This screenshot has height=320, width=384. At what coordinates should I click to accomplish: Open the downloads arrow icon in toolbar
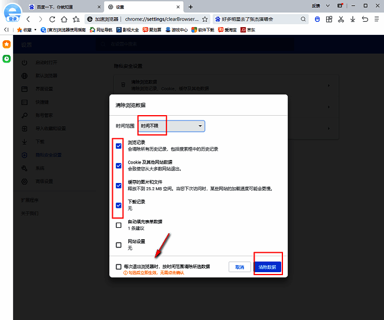click(x=353, y=19)
